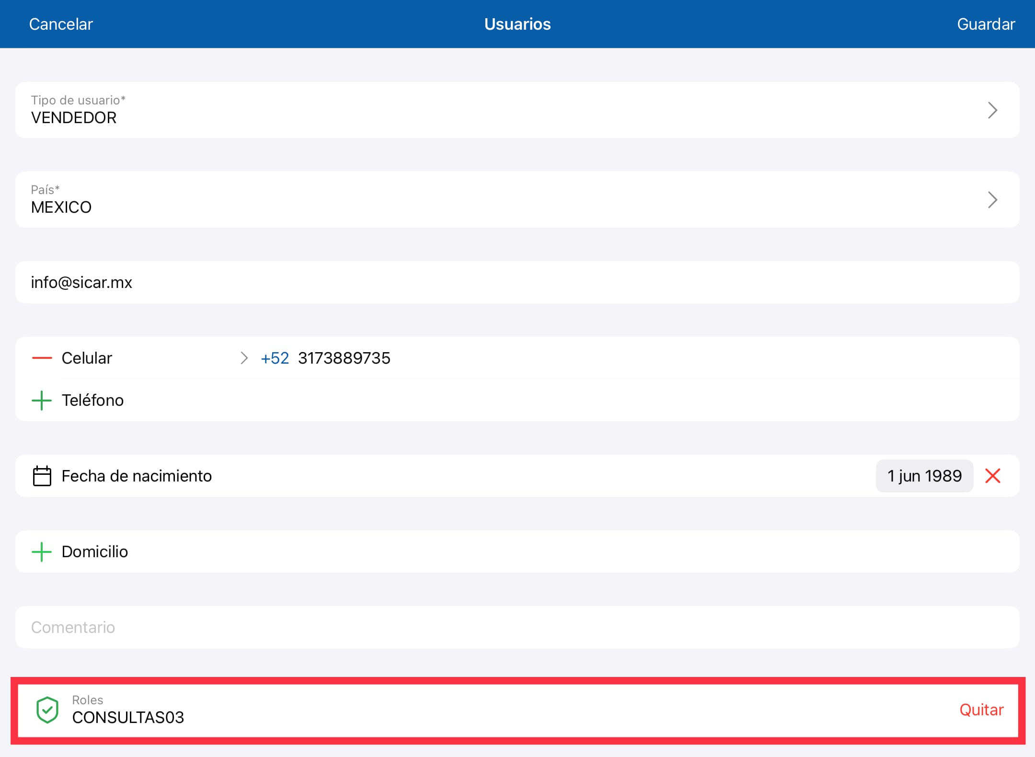
Task: Remove Celular with red minus icon
Action: pyautogui.click(x=42, y=358)
